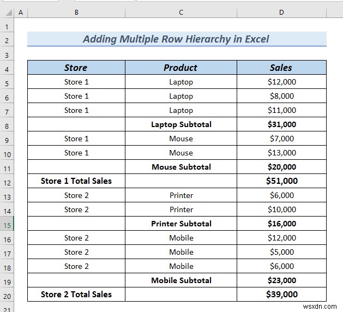Click the 'Mobile Subtotal' cell
Viewport: 343px width, 312px height.
181,280
